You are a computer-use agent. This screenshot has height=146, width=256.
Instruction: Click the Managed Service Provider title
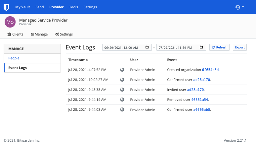click(43, 20)
